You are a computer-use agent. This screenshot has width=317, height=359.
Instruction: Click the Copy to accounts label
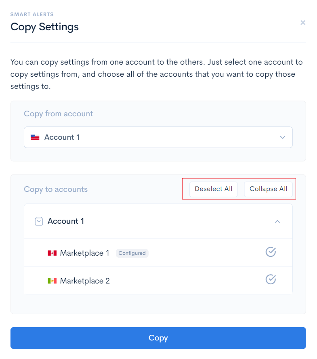[56, 189]
